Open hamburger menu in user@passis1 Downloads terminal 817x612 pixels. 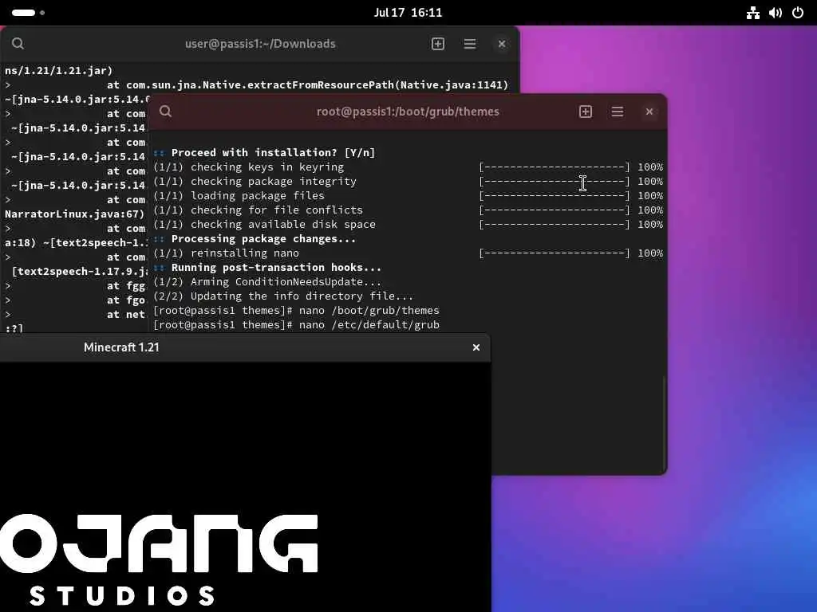(x=469, y=44)
